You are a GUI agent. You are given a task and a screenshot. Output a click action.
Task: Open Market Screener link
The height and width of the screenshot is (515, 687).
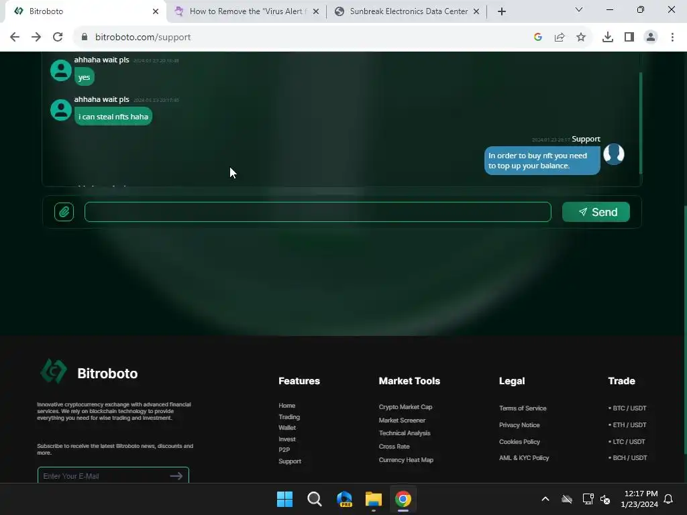click(402, 420)
